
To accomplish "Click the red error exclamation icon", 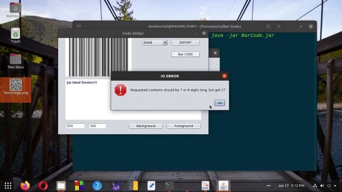I will coord(121,90).
